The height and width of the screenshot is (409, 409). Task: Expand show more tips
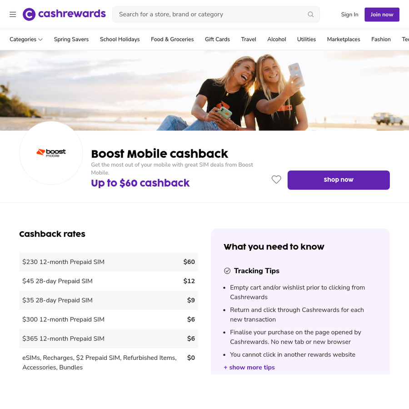coord(249,367)
